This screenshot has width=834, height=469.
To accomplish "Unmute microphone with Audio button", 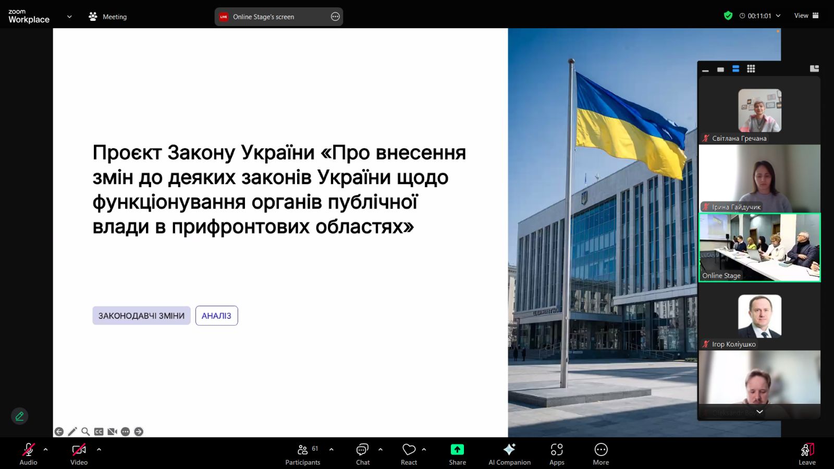I will point(28,454).
